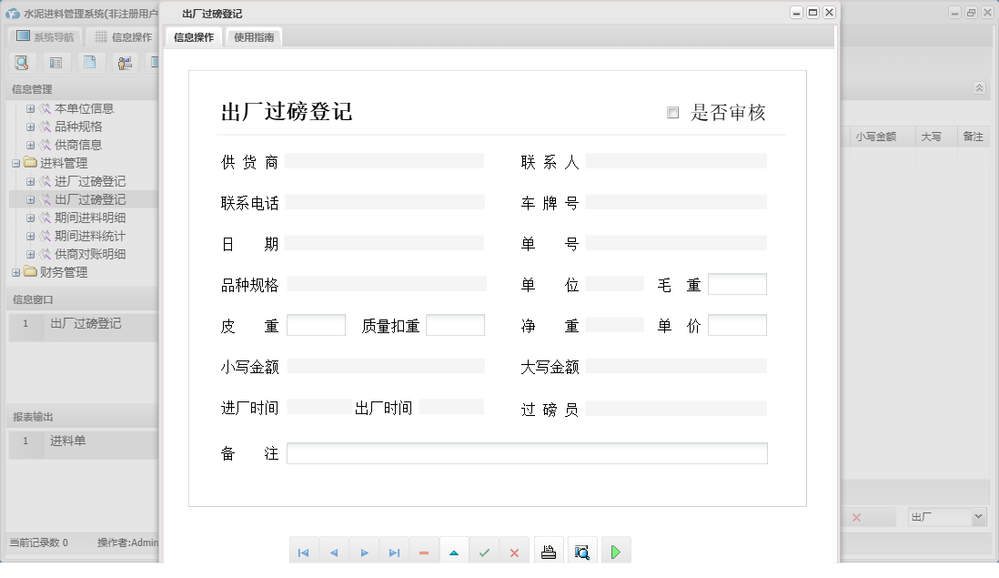The height and width of the screenshot is (578, 999).
Task: Run the query with the green play icon
Action: (615, 550)
